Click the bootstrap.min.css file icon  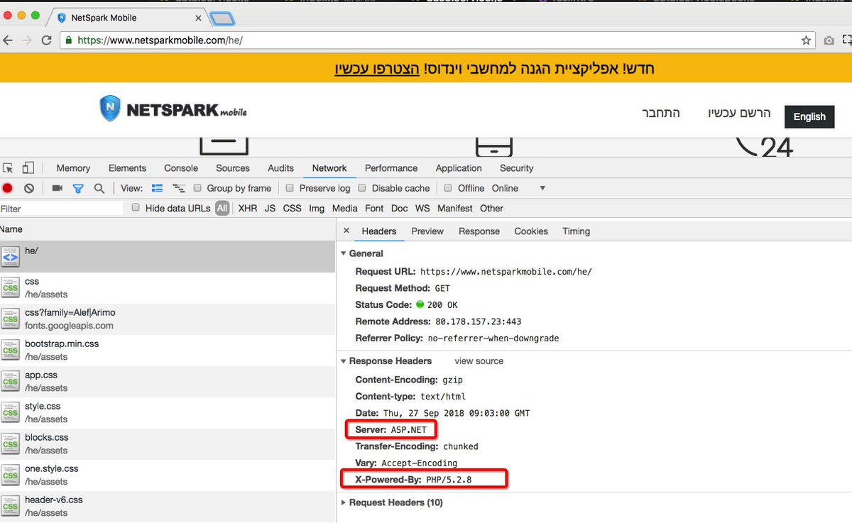(10, 351)
